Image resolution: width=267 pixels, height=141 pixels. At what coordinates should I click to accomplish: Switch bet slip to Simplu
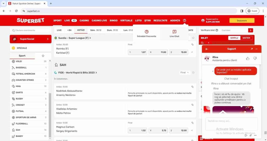click(234, 38)
